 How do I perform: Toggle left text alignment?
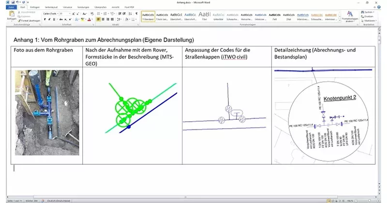tap(99, 19)
